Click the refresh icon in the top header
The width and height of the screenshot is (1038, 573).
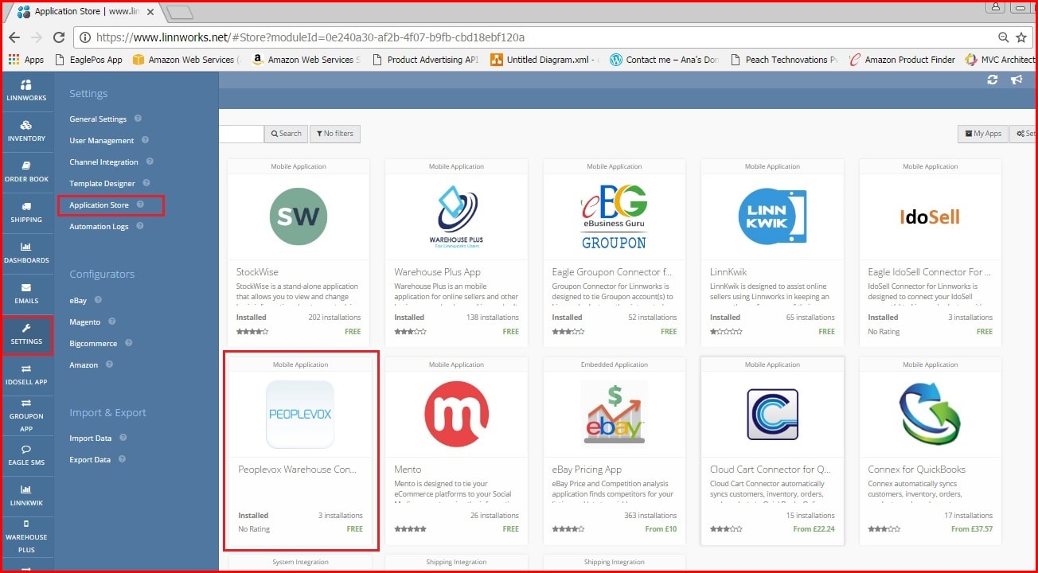click(x=992, y=80)
